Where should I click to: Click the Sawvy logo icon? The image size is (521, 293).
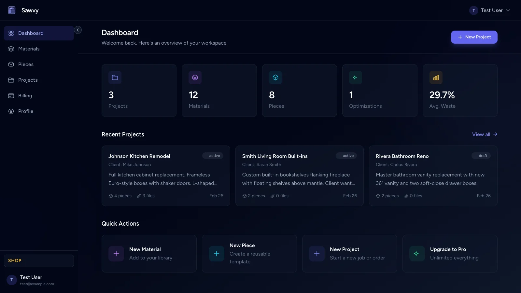click(x=12, y=10)
